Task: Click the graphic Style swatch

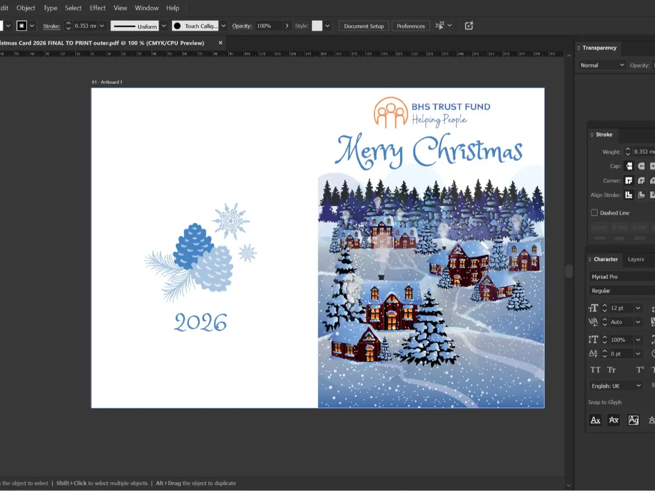Action: click(x=317, y=26)
